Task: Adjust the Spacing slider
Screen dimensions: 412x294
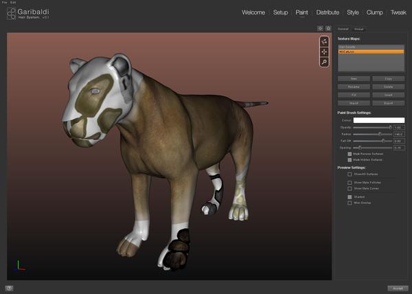Action: [x=372, y=148]
